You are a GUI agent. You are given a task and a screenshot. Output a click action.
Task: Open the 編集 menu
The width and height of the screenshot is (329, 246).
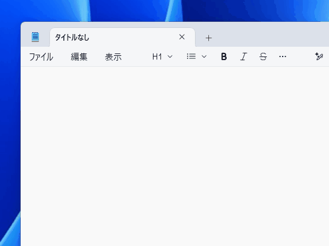tap(79, 56)
